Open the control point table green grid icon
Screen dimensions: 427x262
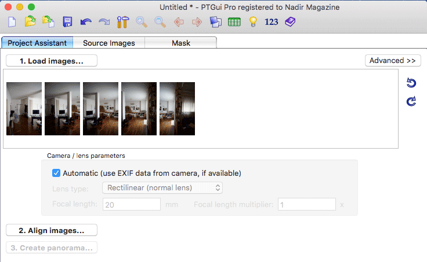[x=234, y=22]
